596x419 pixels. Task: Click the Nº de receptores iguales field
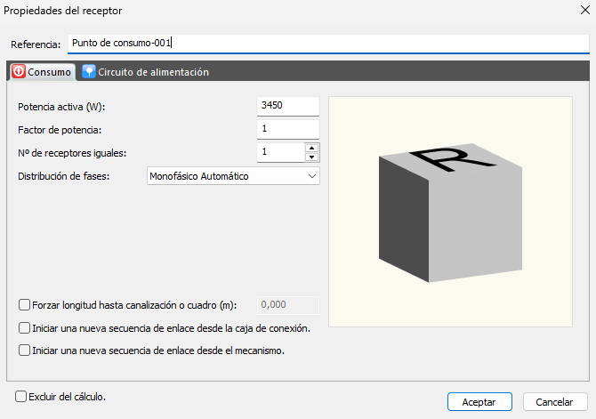click(x=280, y=153)
